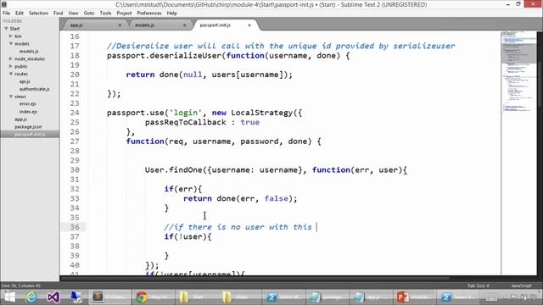Click 'return done(err, false);' on line 33
The height and width of the screenshot is (305, 543).
(x=240, y=198)
